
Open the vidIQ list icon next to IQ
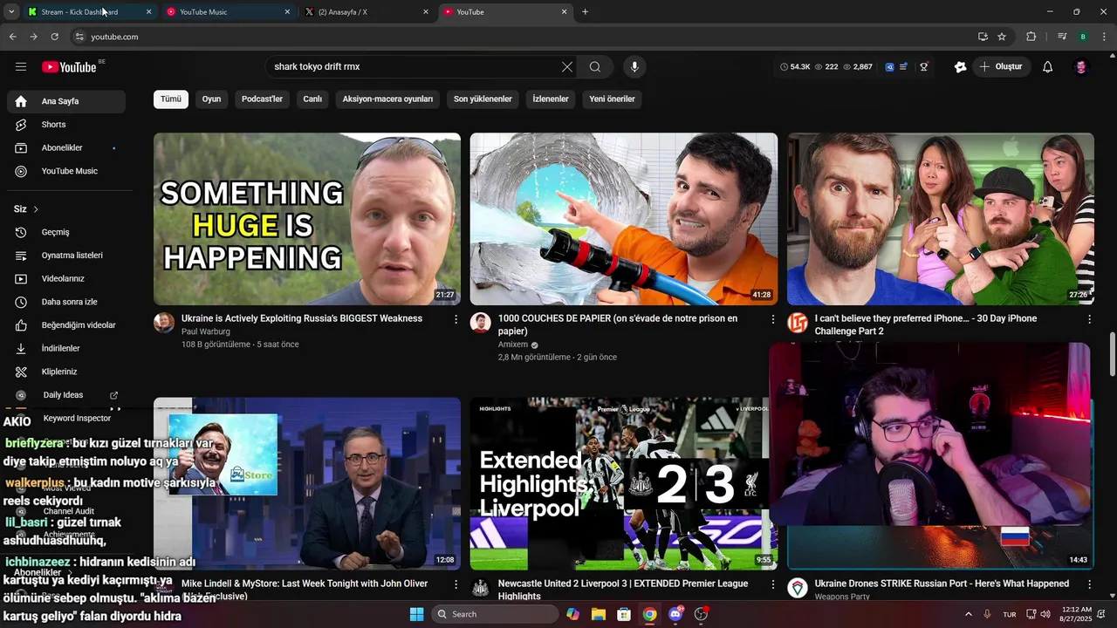tap(903, 67)
